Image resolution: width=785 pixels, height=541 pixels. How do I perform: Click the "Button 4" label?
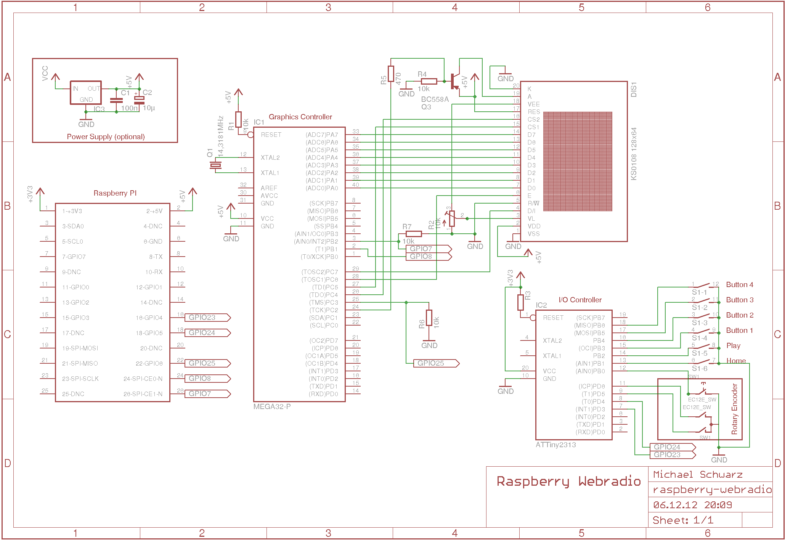(740, 285)
